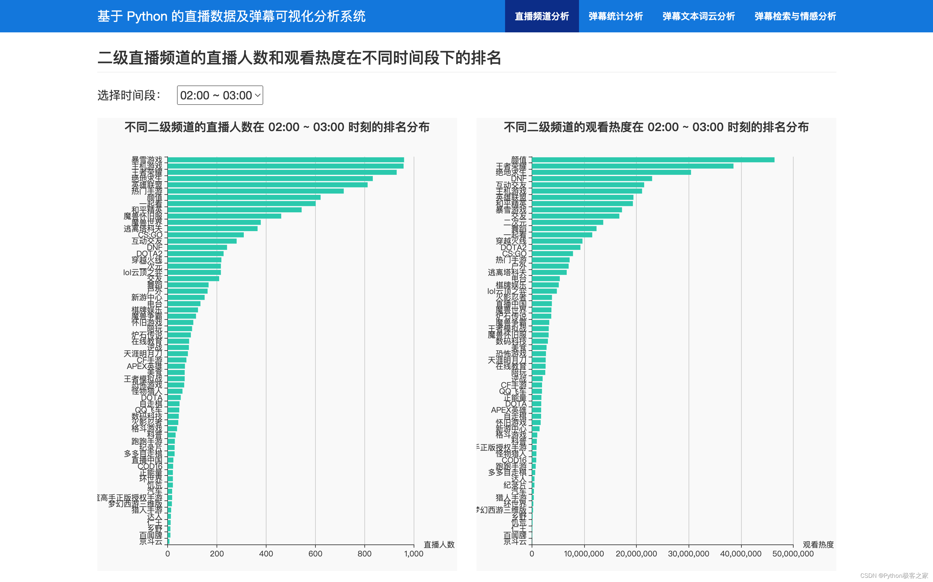Select the 颜值 bar in the 观看热度 chart
This screenshot has width=933, height=582.
point(653,160)
